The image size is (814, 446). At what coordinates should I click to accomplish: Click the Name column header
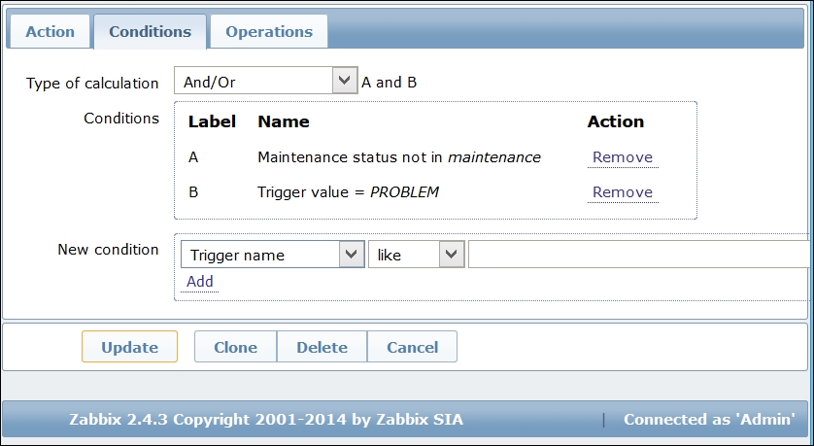284,121
